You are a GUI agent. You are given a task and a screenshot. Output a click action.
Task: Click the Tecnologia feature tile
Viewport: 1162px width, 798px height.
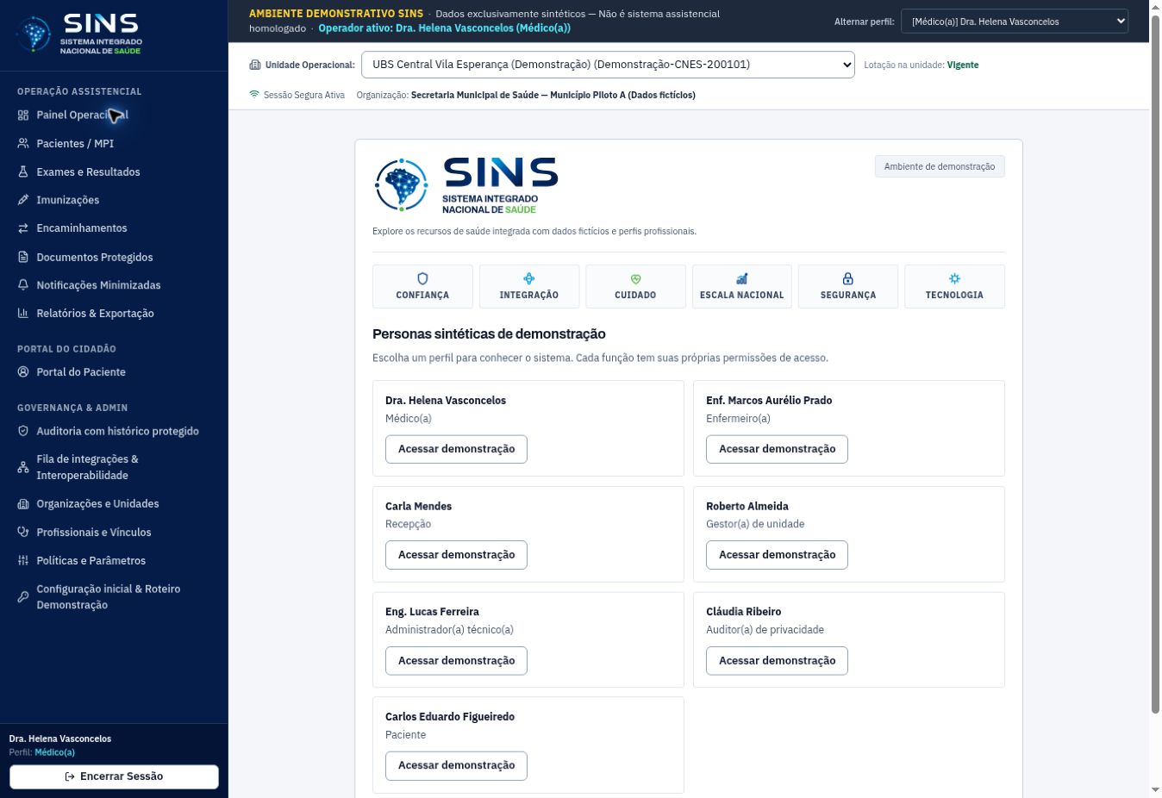954,286
